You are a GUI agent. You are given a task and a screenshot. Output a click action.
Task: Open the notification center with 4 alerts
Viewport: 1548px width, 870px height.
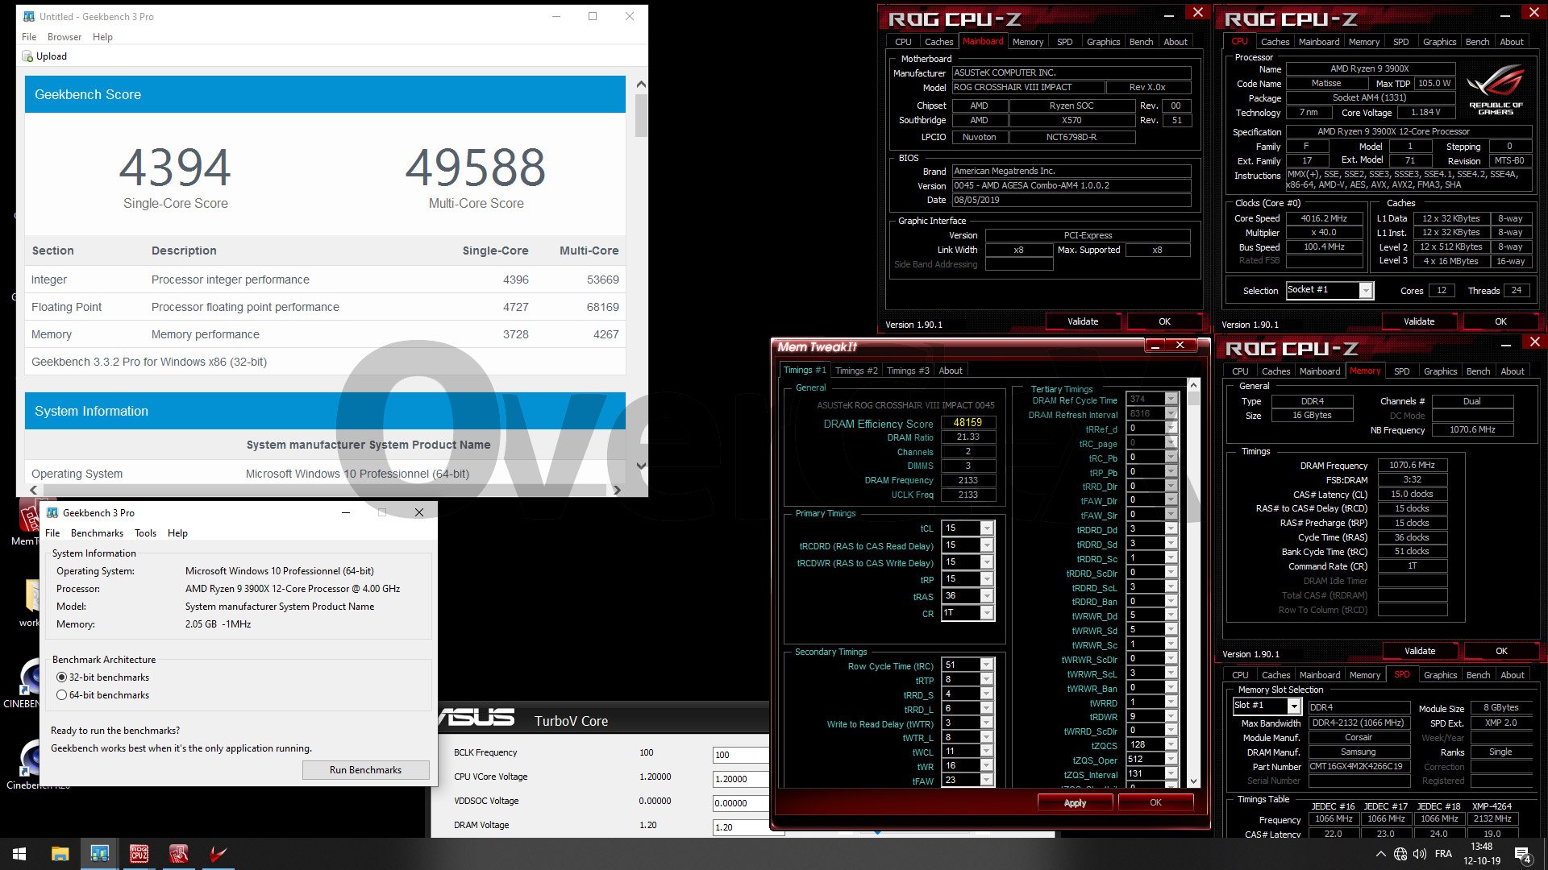click(x=1523, y=854)
